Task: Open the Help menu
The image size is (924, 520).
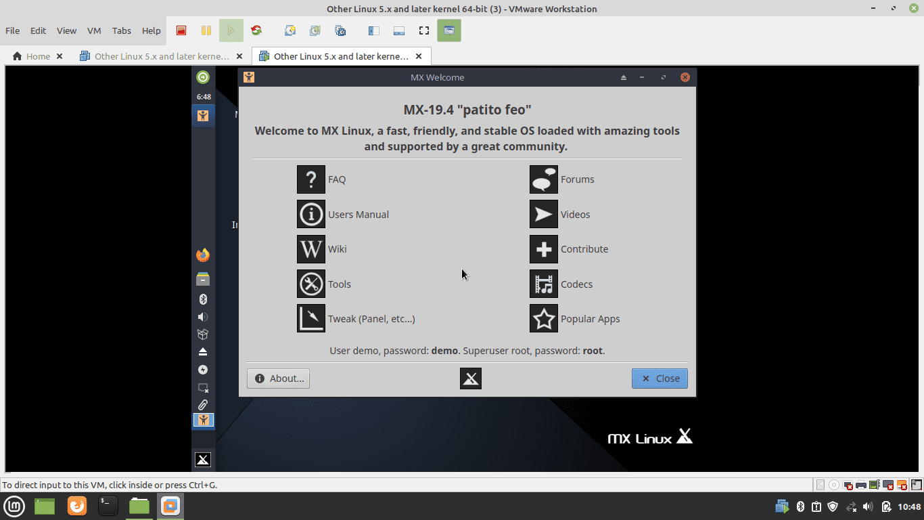Action: 152,30
